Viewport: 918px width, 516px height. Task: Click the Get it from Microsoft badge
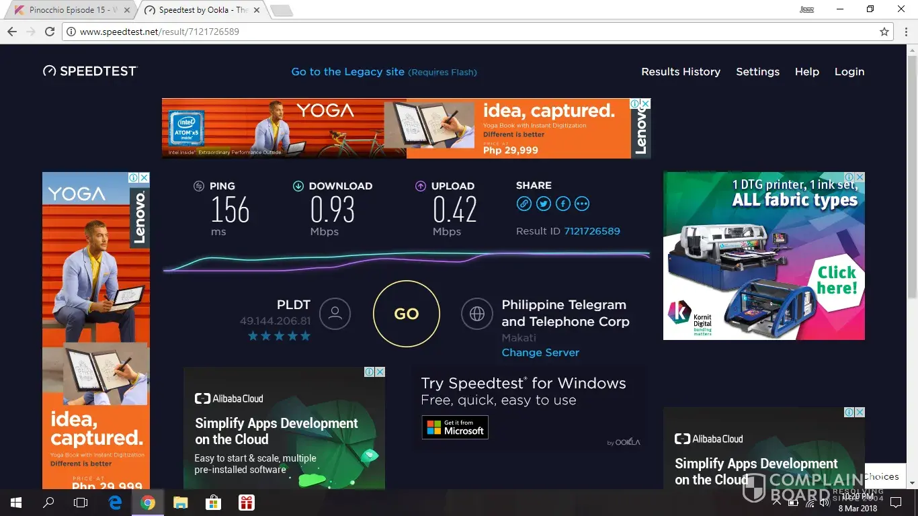pos(455,427)
